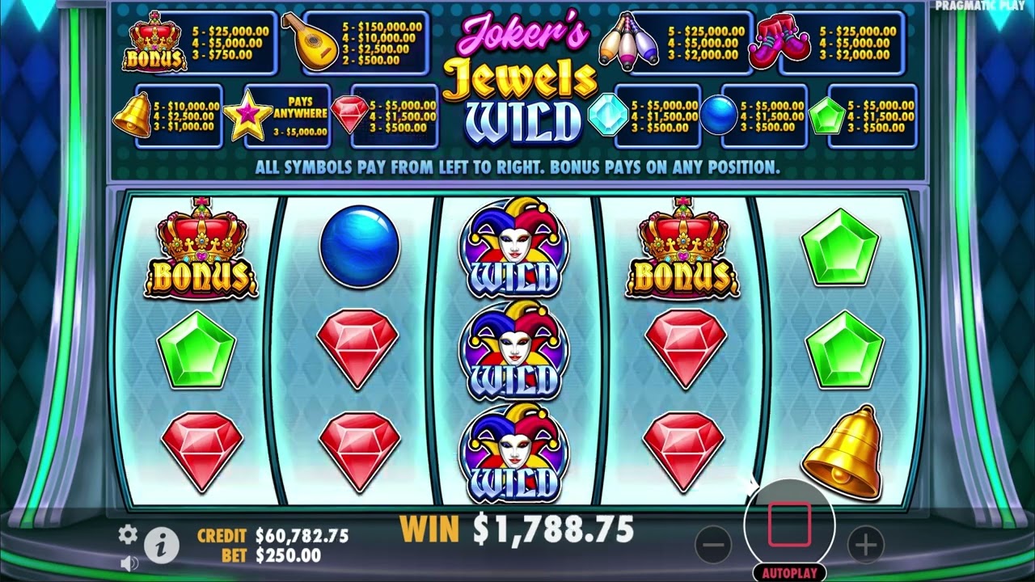Decrease bet with the minus button
1035x582 pixels.
[x=712, y=546]
